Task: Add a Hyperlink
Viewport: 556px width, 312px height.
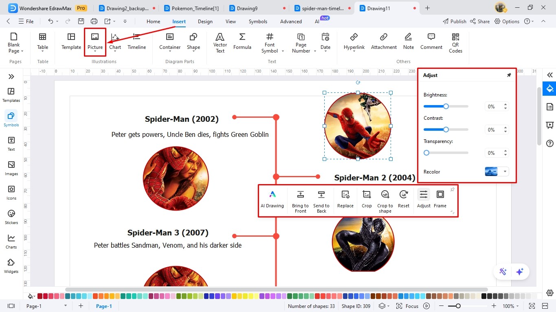Action: [x=354, y=42]
